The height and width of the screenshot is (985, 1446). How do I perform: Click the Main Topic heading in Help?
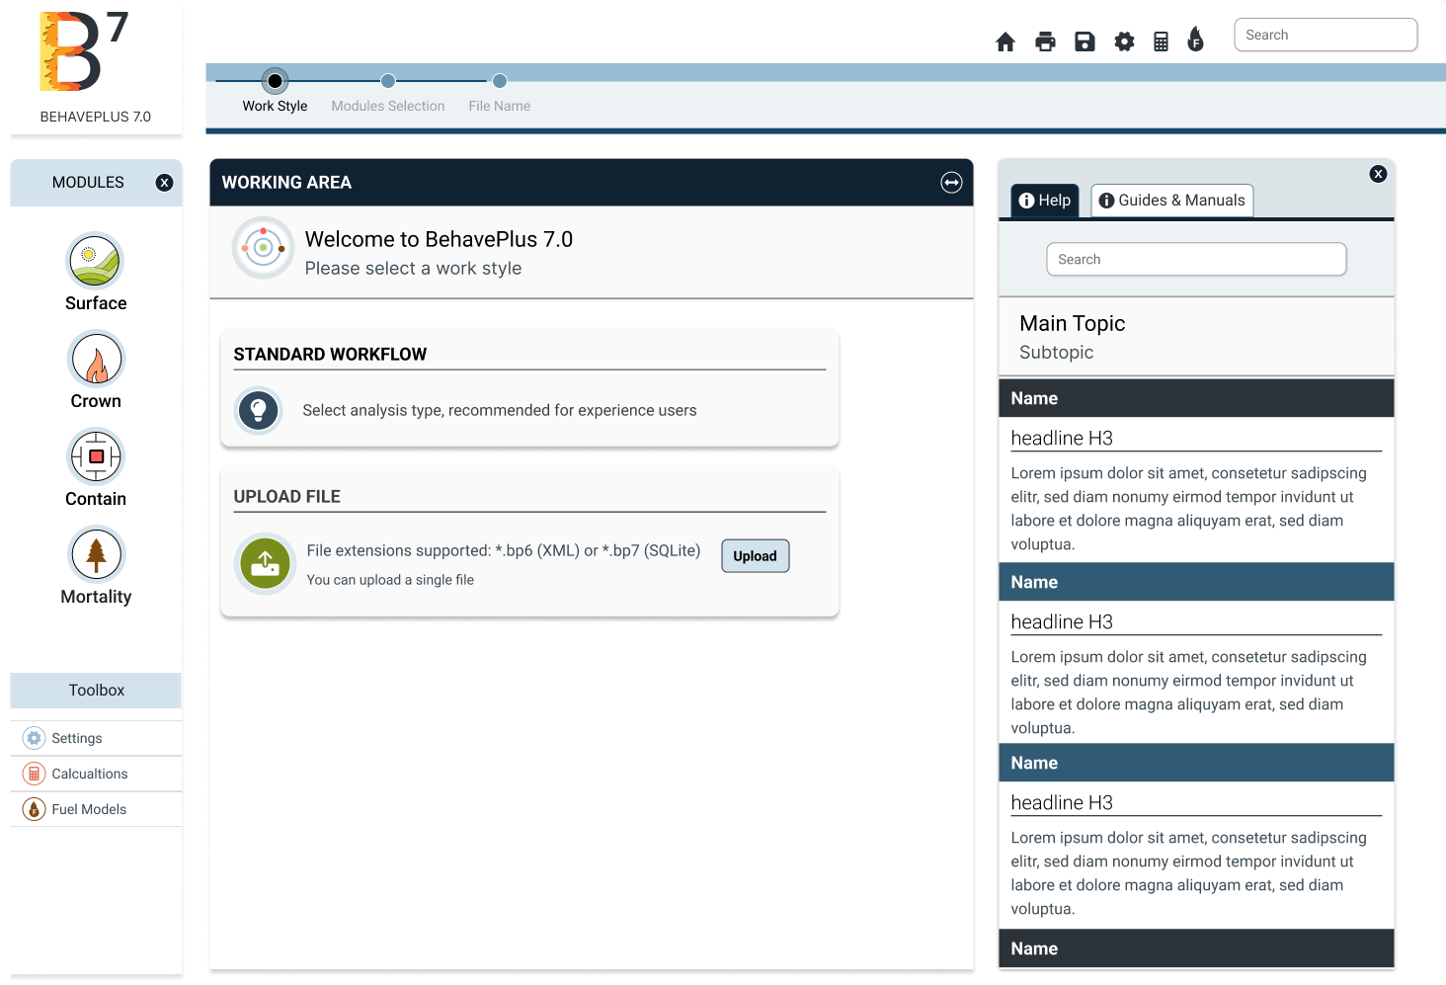1073,324
